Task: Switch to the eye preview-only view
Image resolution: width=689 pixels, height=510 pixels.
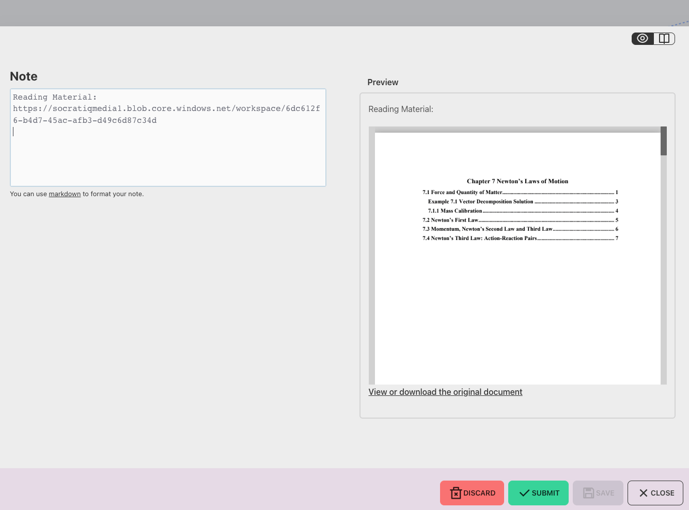Action: coord(643,39)
